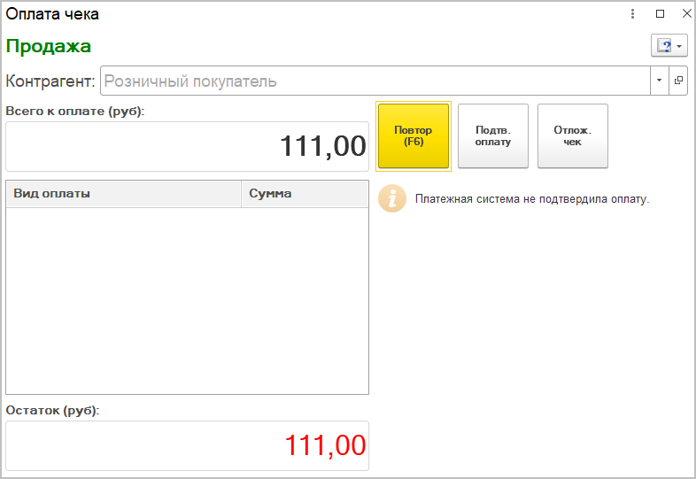This screenshot has width=696, height=479.
Task: Click the green Продажа heading
Action: pyautogui.click(x=49, y=46)
